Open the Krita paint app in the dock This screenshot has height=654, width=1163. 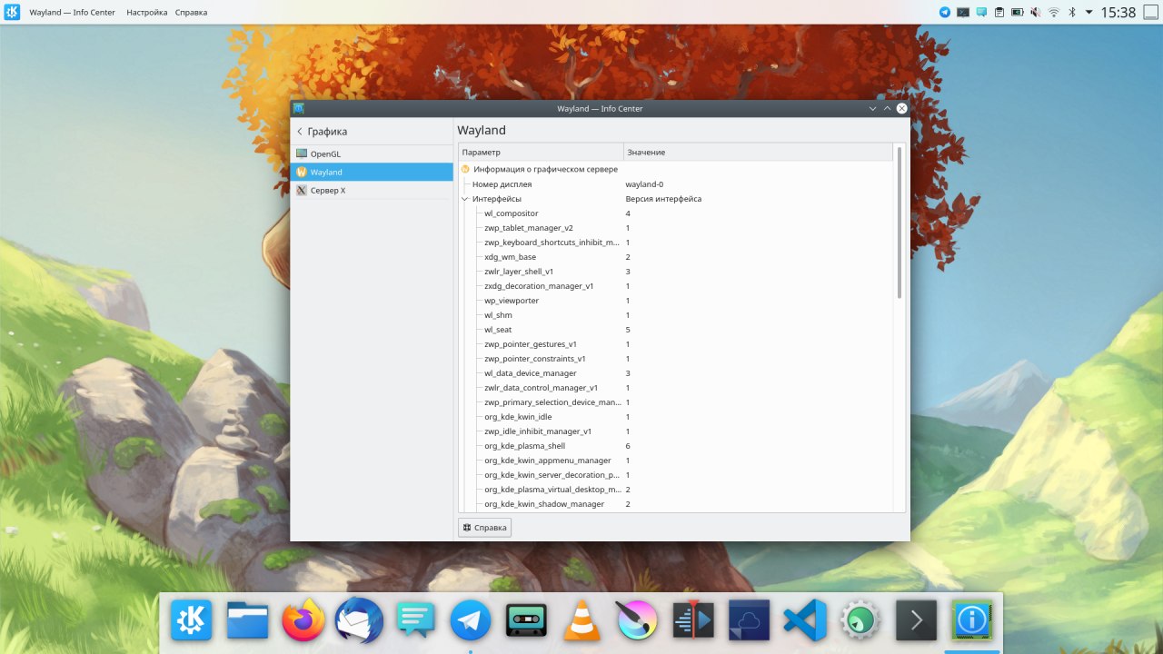(638, 620)
